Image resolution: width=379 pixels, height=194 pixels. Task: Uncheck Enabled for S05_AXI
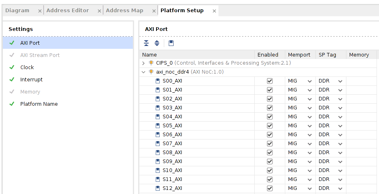tap(269, 126)
